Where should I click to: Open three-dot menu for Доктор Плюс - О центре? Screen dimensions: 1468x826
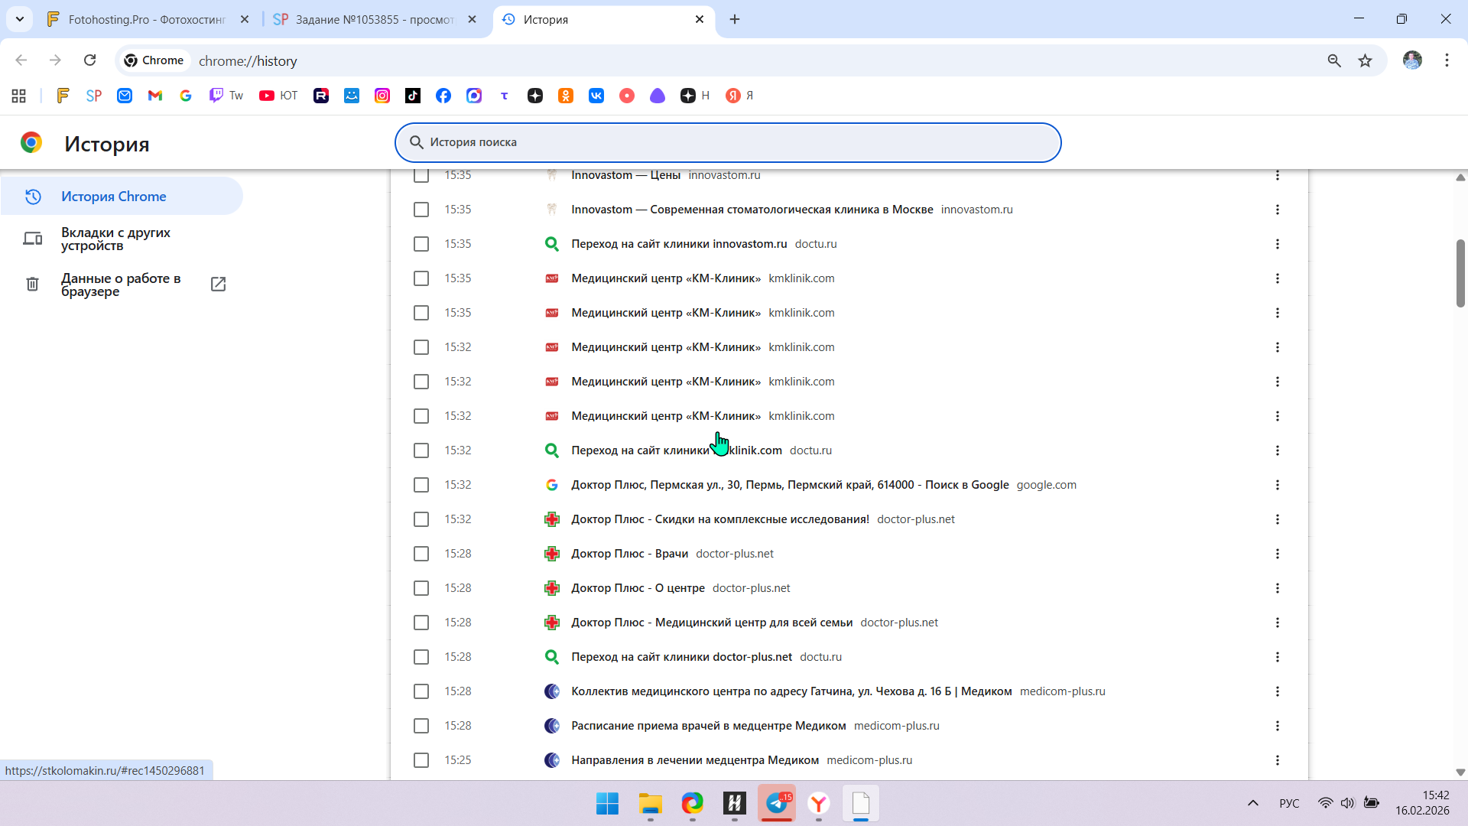tap(1277, 588)
